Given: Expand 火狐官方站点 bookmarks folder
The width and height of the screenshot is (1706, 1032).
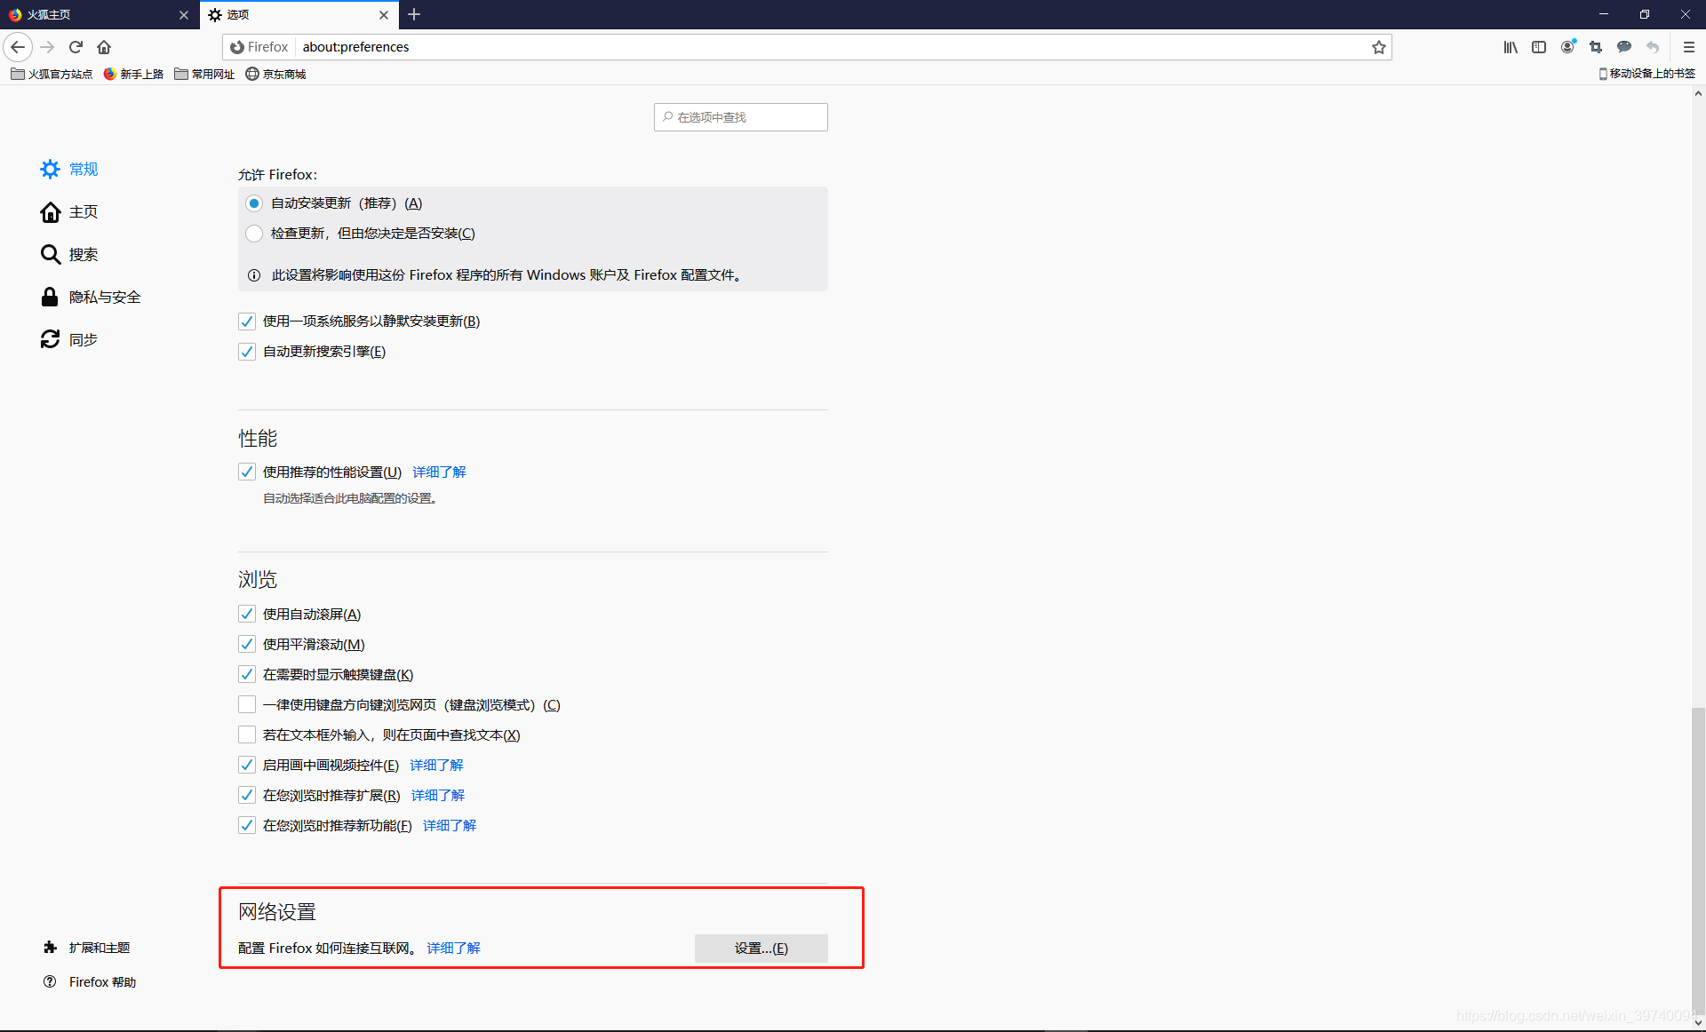Looking at the screenshot, I should click(52, 74).
